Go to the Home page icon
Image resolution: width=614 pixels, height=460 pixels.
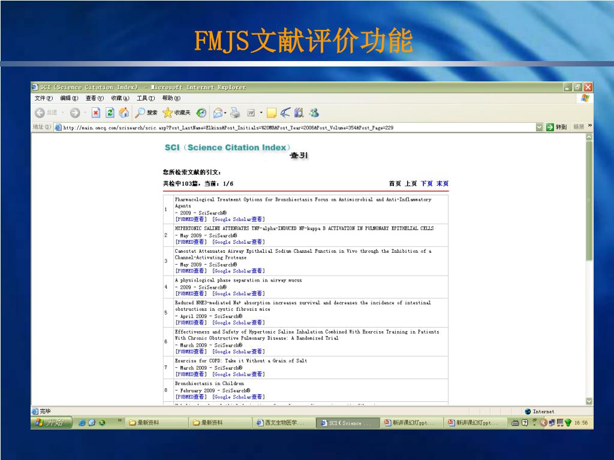(124, 113)
